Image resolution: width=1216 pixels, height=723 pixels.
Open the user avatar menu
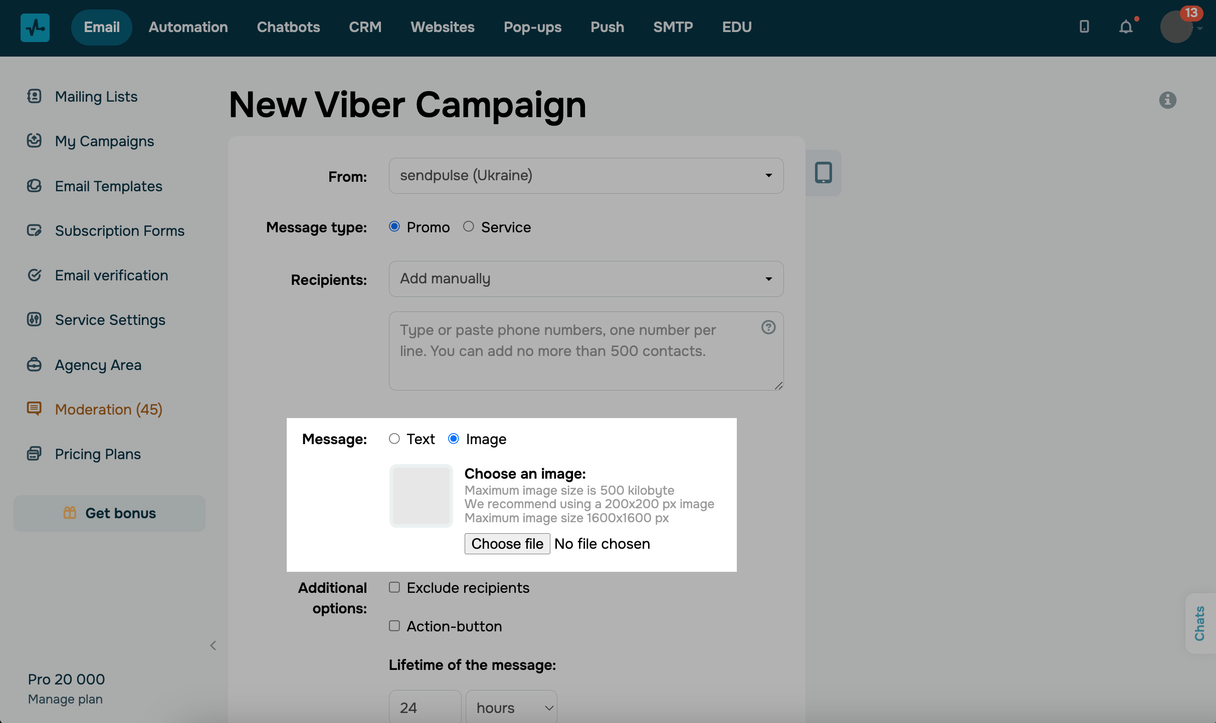click(1176, 28)
